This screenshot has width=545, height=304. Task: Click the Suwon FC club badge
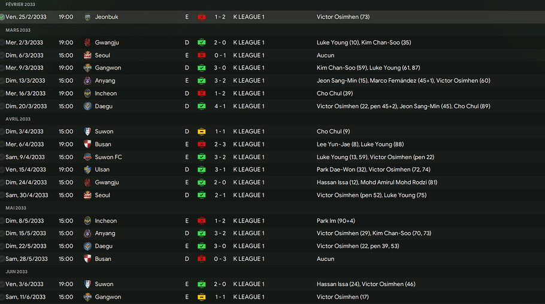pyautogui.click(x=88, y=157)
